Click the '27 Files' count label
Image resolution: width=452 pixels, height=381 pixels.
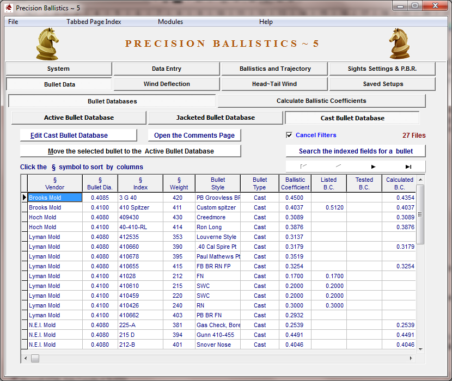pyautogui.click(x=414, y=135)
